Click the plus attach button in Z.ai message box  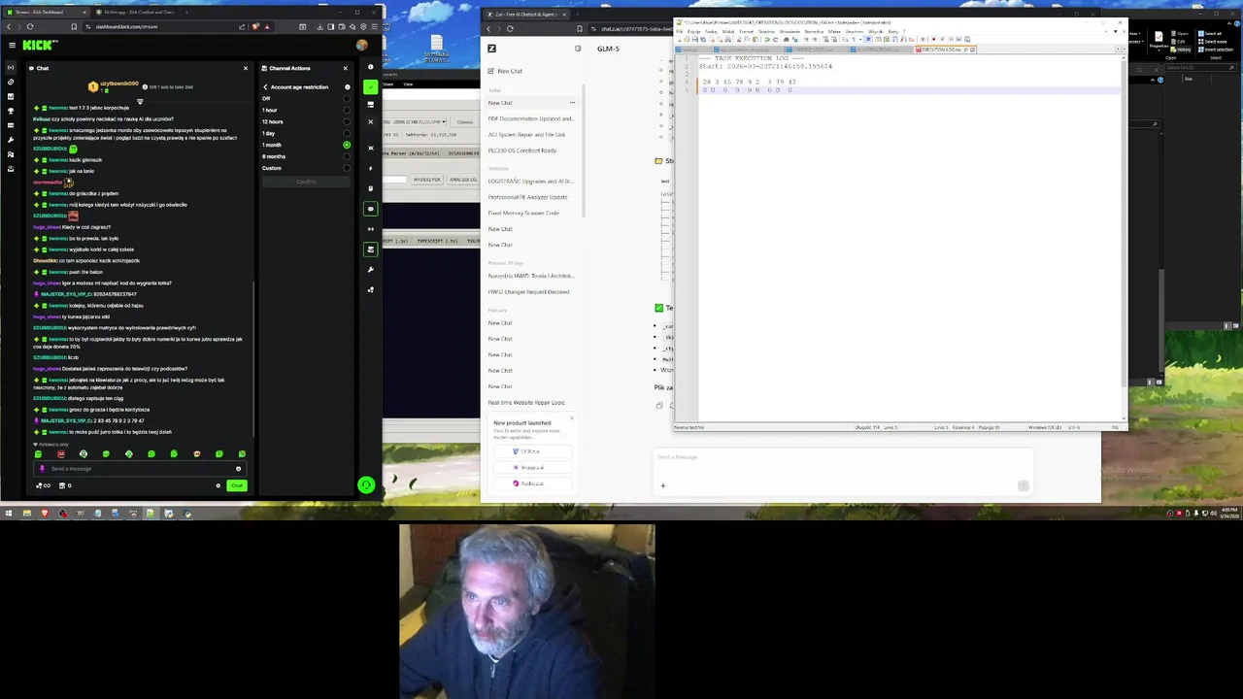click(x=663, y=485)
